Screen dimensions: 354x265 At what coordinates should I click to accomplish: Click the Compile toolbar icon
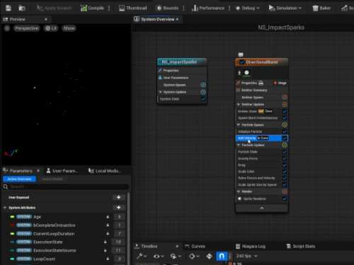(84, 8)
